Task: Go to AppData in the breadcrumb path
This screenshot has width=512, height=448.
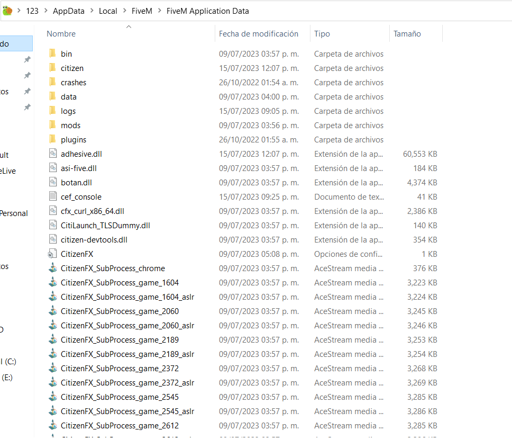Action: [x=69, y=11]
